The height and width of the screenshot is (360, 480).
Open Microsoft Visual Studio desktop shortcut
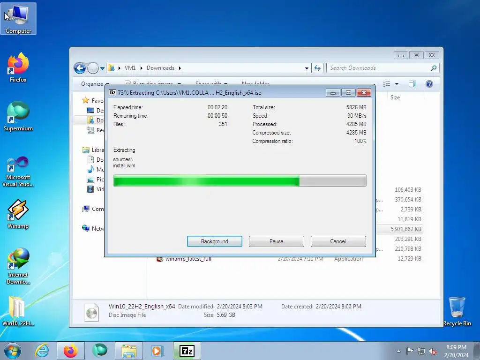pos(18,172)
